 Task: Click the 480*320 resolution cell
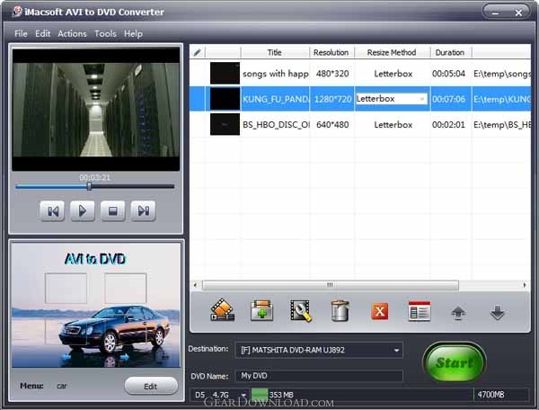pyautogui.click(x=332, y=73)
